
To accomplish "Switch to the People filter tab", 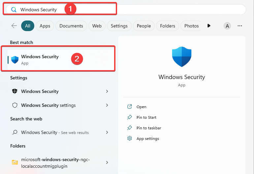I will pyautogui.click(x=144, y=26).
